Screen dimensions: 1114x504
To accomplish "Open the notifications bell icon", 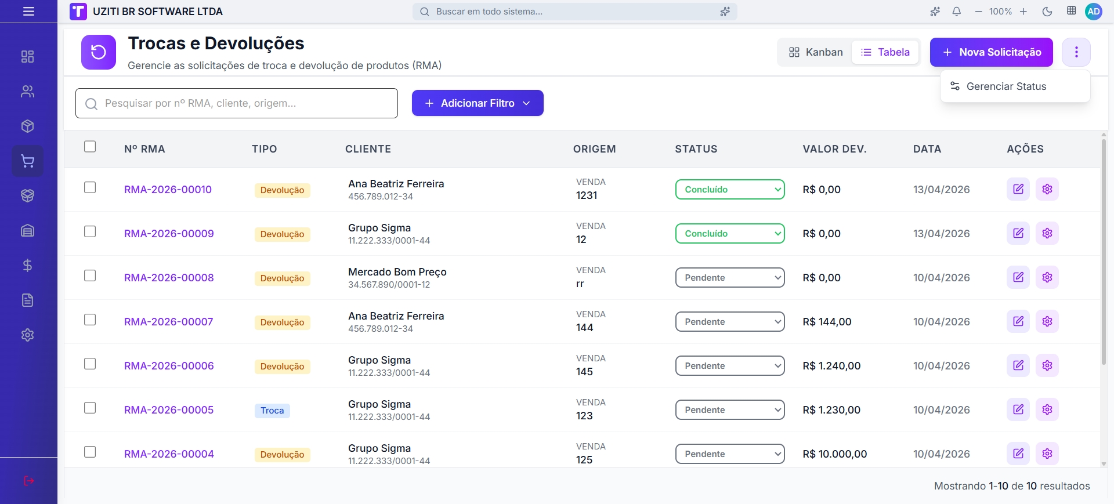I will point(956,12).
